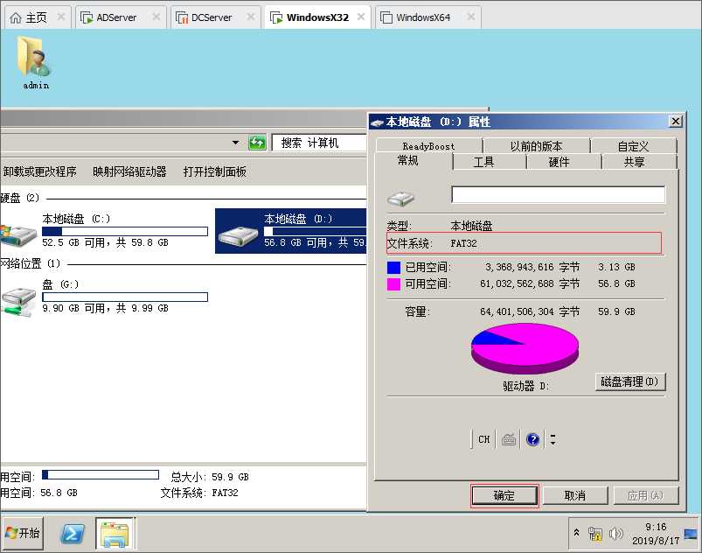Click the network tray icon

click(595, 533)
